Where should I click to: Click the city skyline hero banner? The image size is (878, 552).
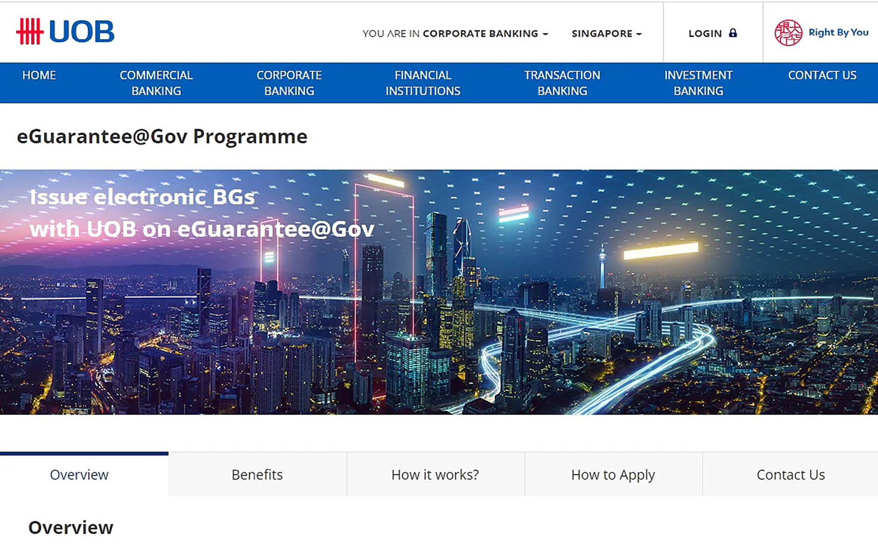coord(439,292)
